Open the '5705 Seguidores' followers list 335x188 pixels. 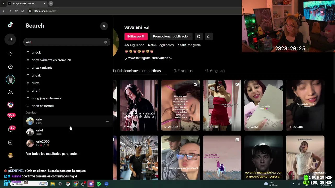[x=161, y=45]
